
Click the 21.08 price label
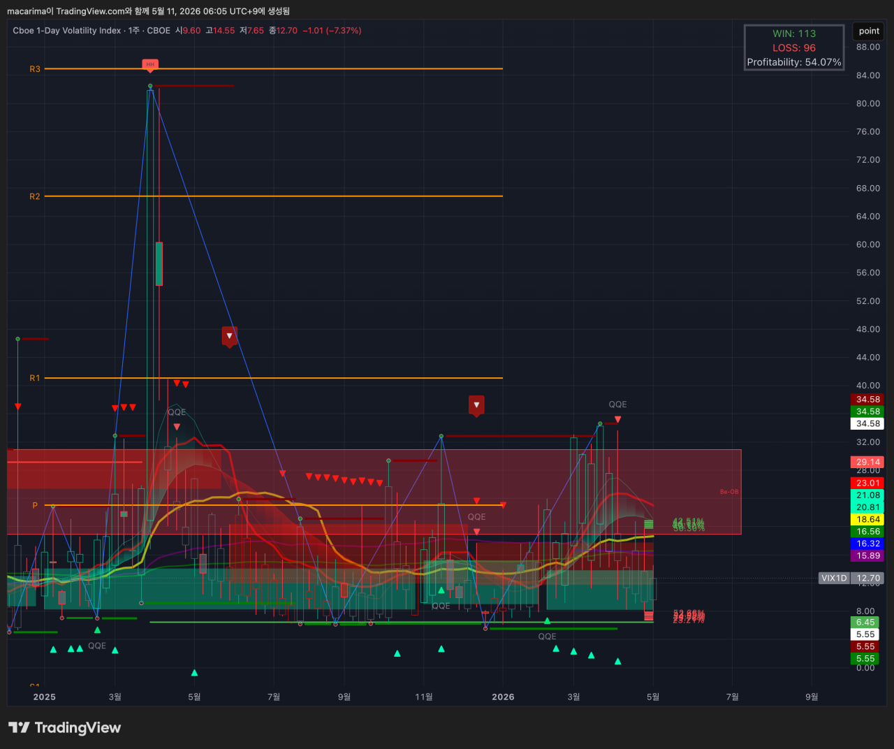(x=868, y=495)
